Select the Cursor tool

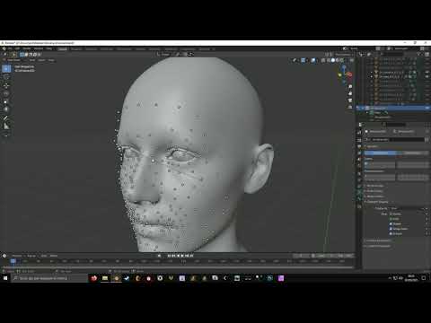tap(6, 77)
